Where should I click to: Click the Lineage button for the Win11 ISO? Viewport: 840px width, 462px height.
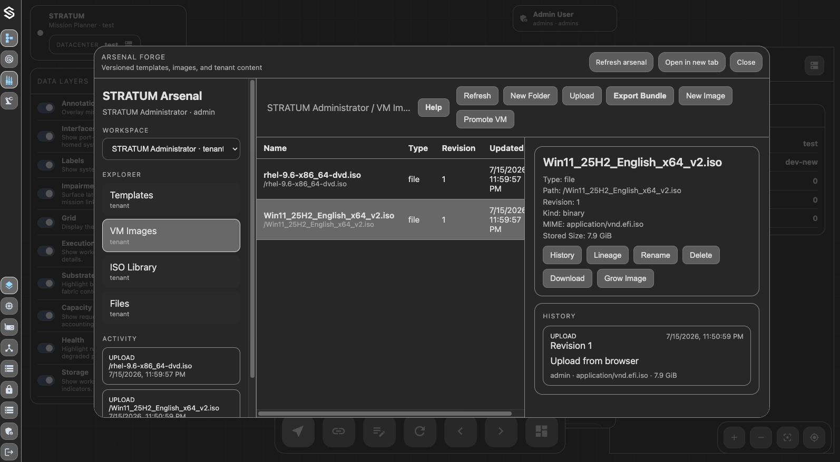click(608, 255)
